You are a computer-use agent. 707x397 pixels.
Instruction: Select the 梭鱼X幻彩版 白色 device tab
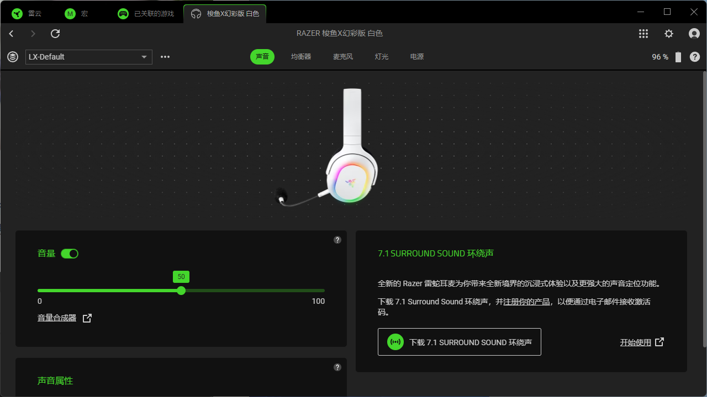tap(225, 14)
